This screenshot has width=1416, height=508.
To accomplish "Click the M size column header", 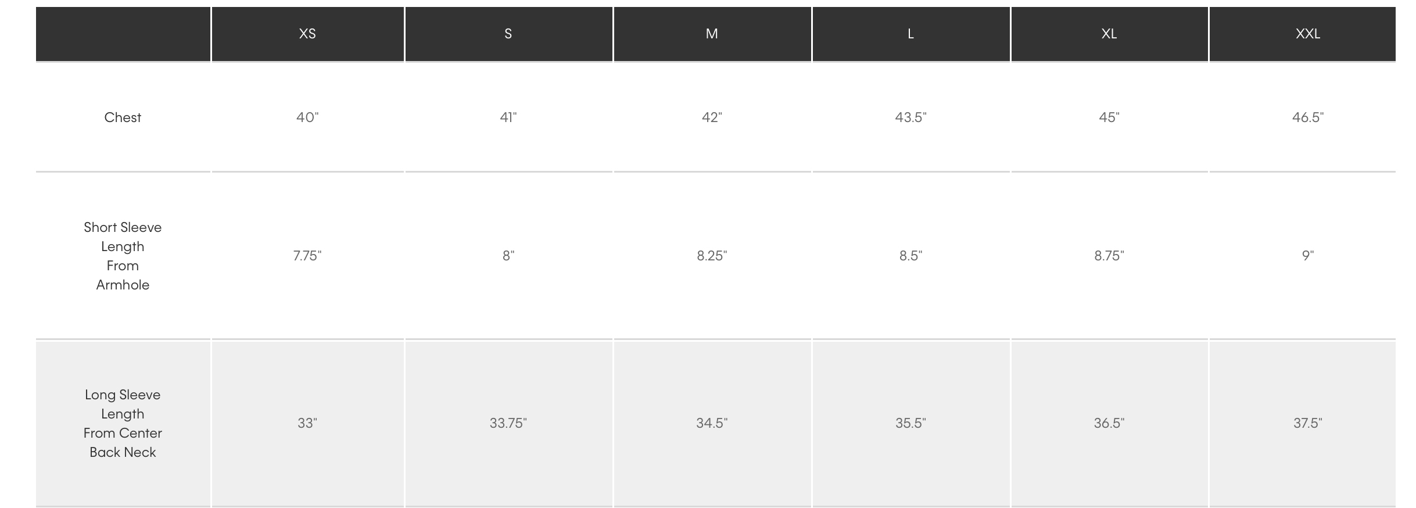I will click(712, 34).
